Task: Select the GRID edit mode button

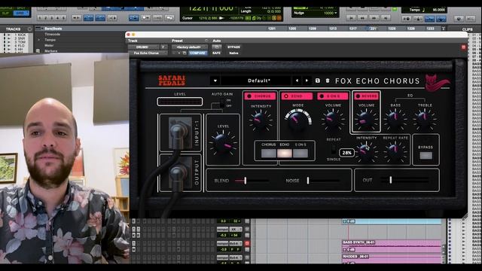Action: coord(22,14)
